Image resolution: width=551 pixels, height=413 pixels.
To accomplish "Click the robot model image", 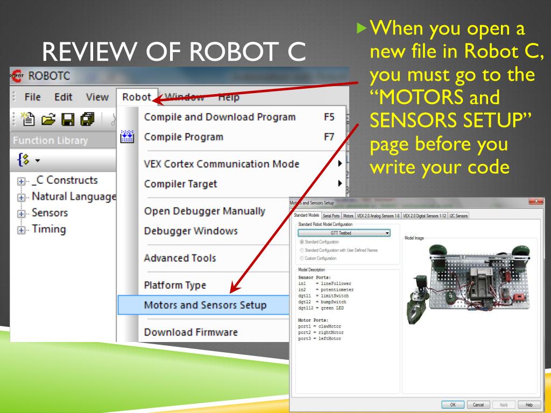I will [x=469, y=283].
